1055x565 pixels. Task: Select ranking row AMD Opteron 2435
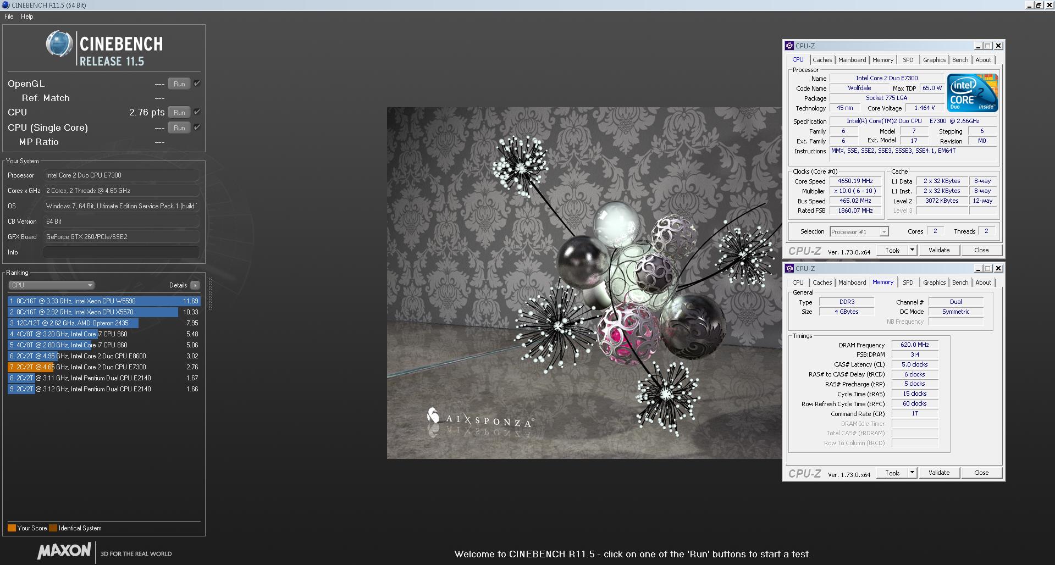(x=104, y=323)
